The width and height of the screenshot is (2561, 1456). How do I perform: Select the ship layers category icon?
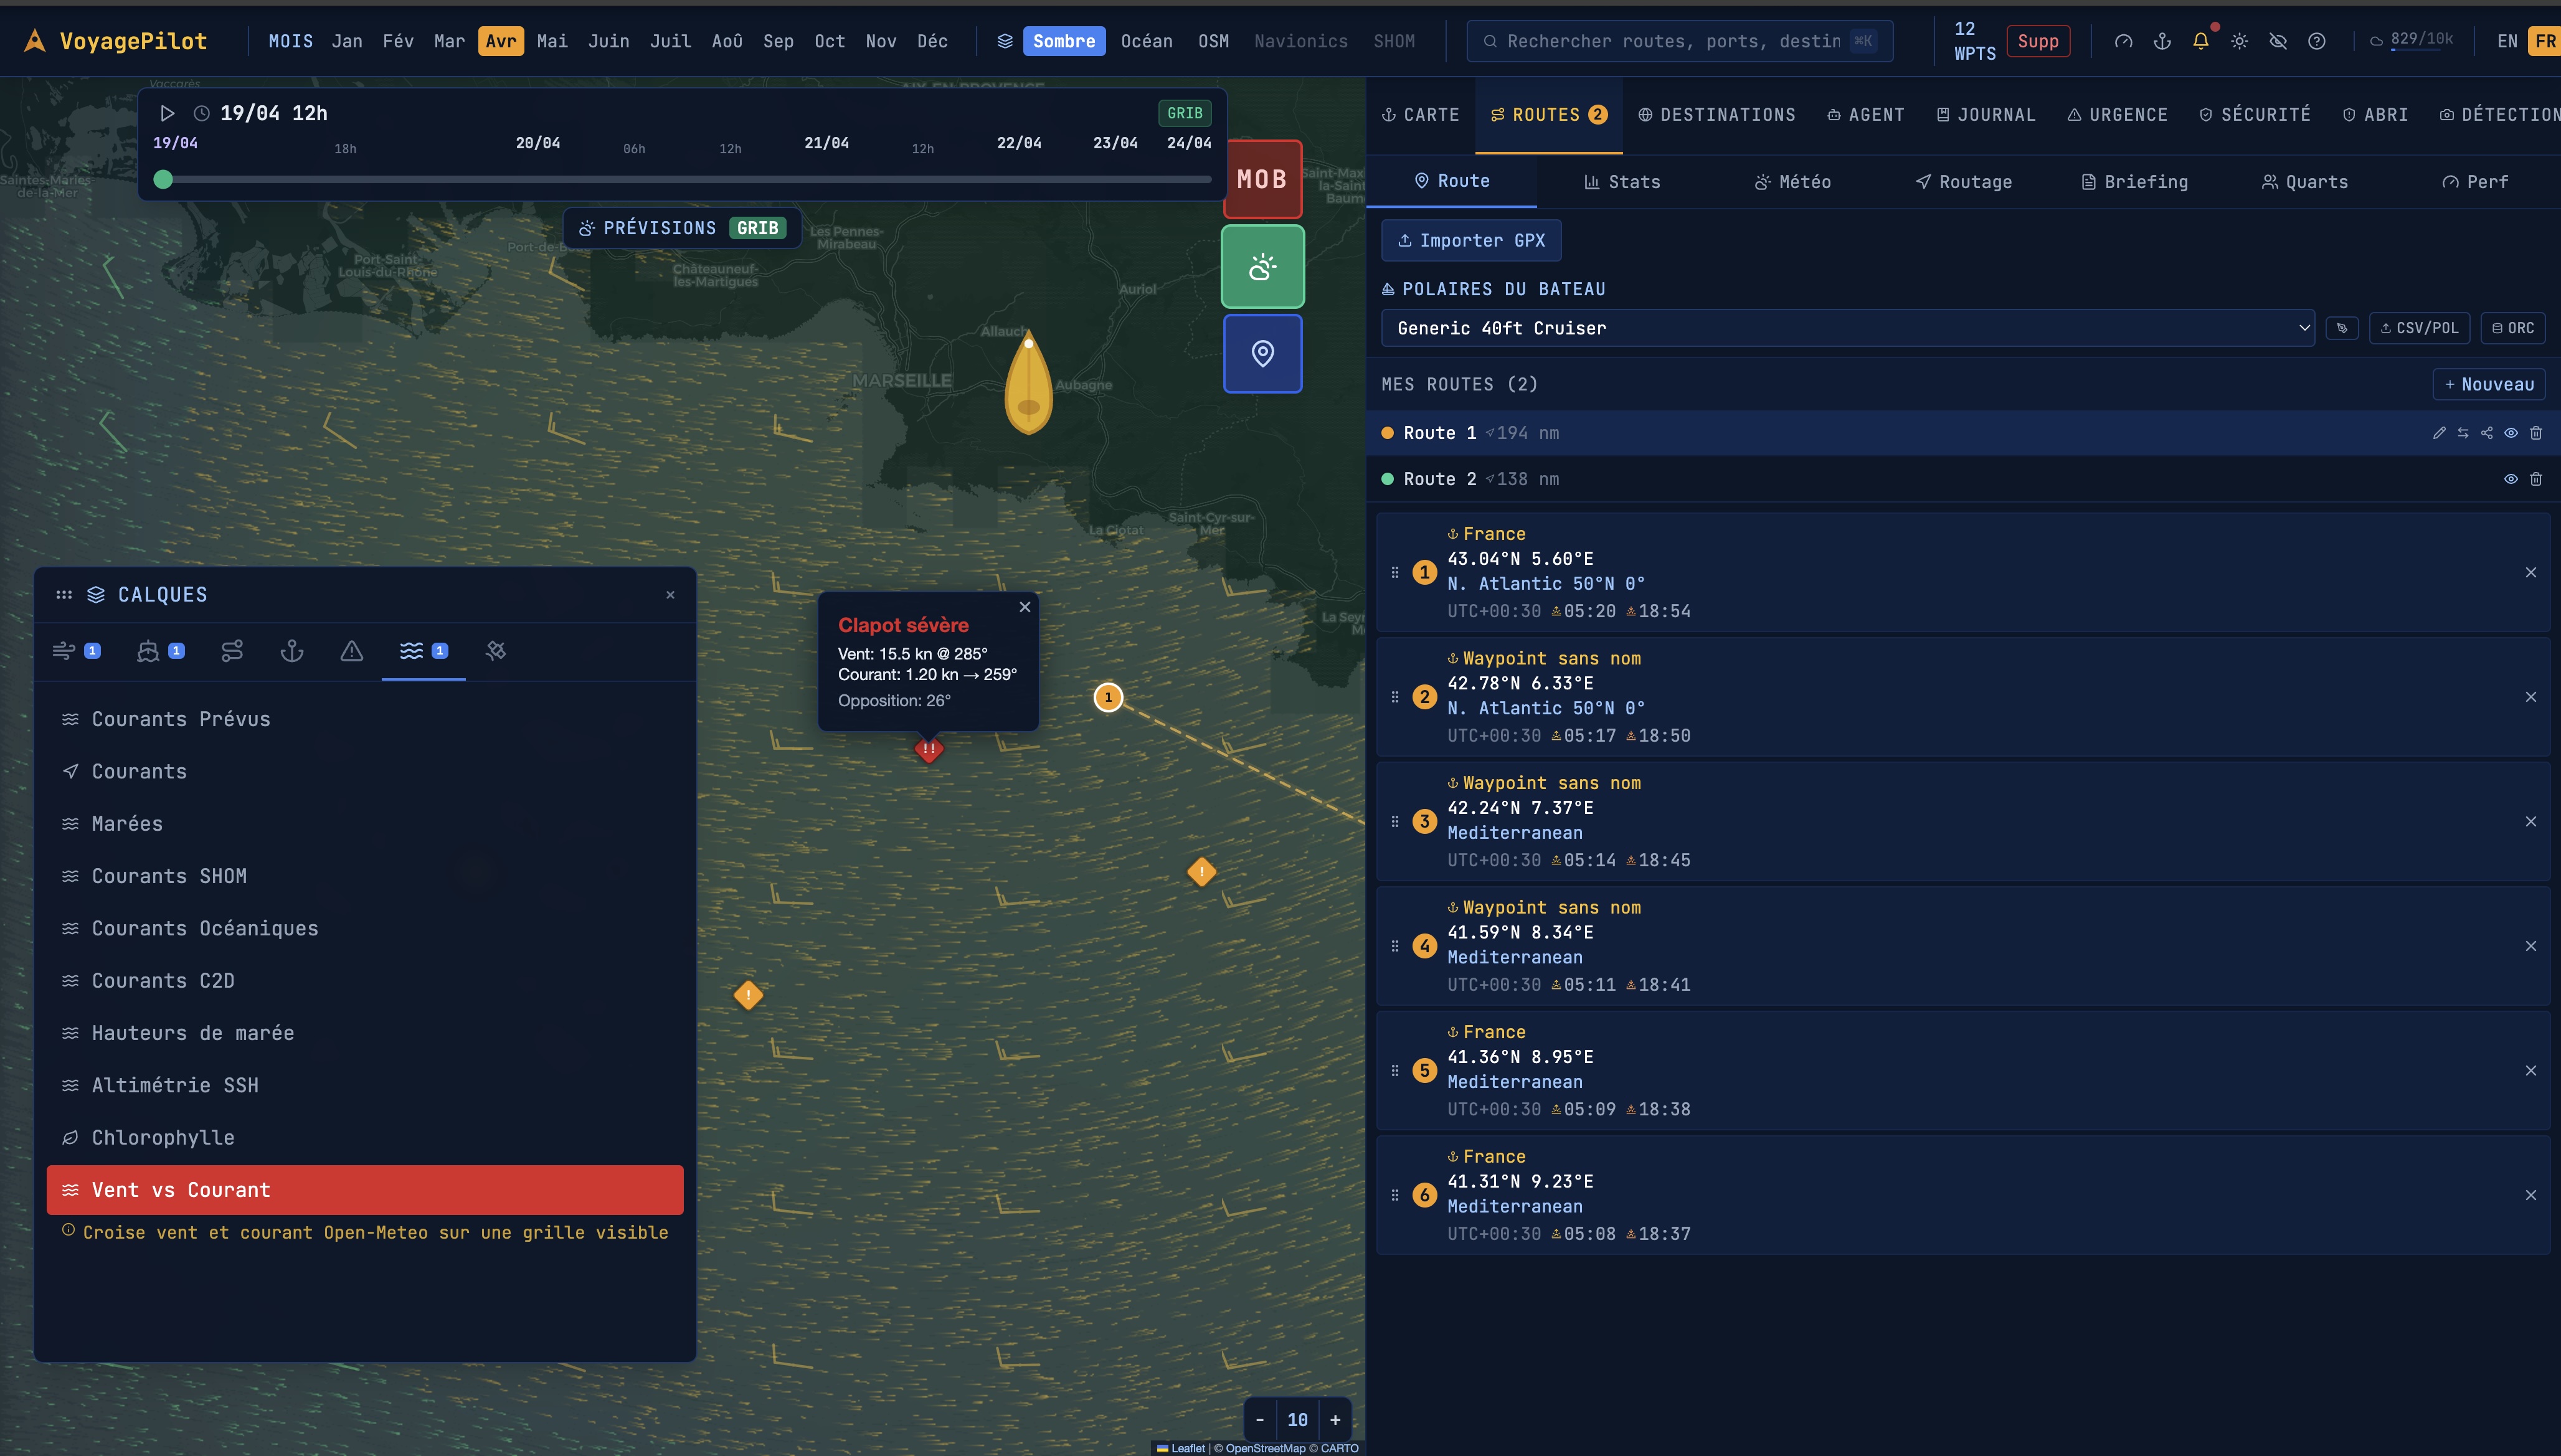tap(160, 651)
